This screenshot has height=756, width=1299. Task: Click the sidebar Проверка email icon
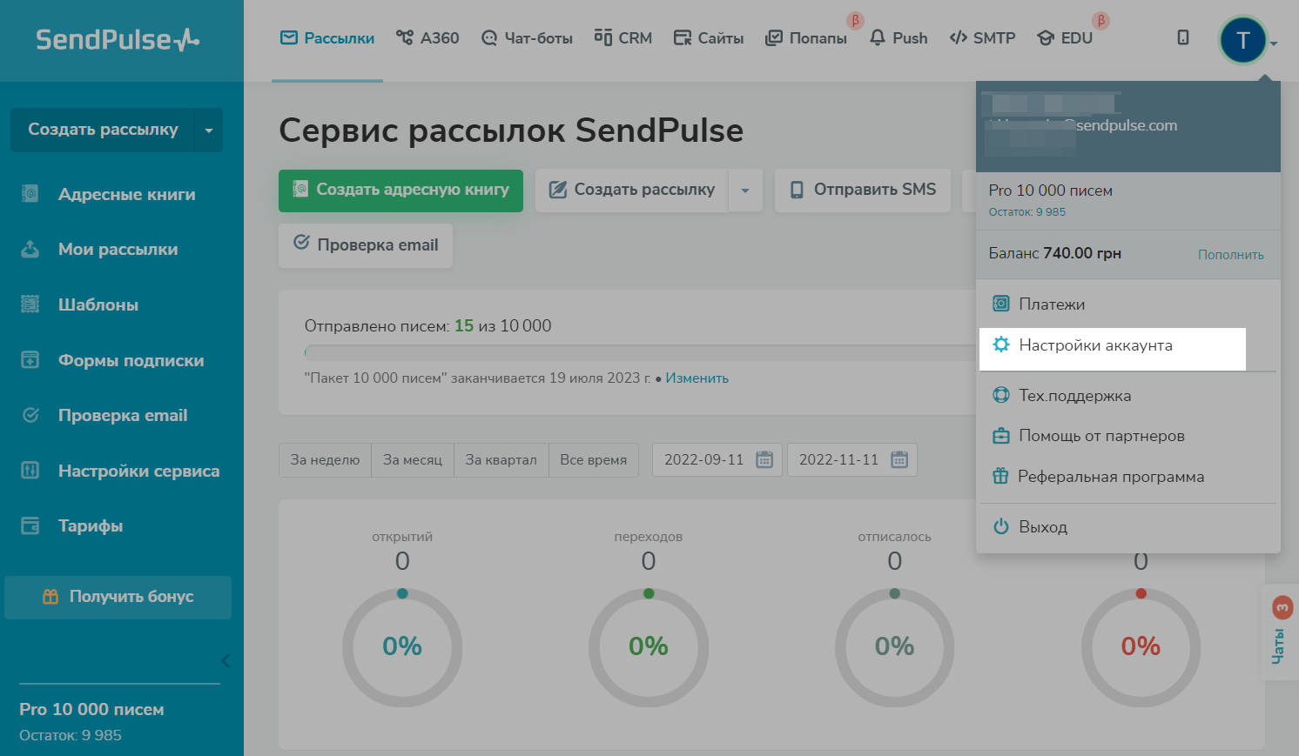tap(30, 415)
